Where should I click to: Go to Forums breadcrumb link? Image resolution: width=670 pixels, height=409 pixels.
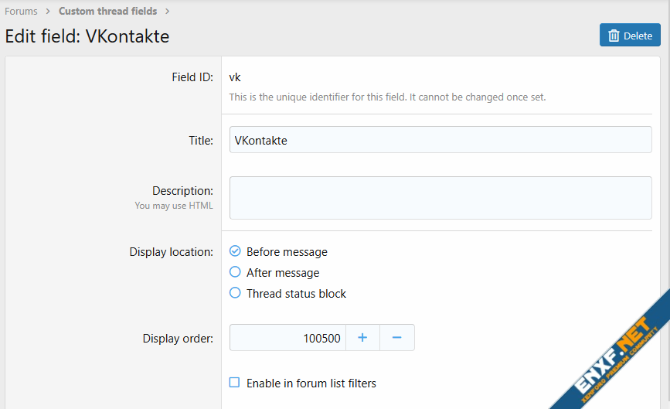(x=21, y=12)
